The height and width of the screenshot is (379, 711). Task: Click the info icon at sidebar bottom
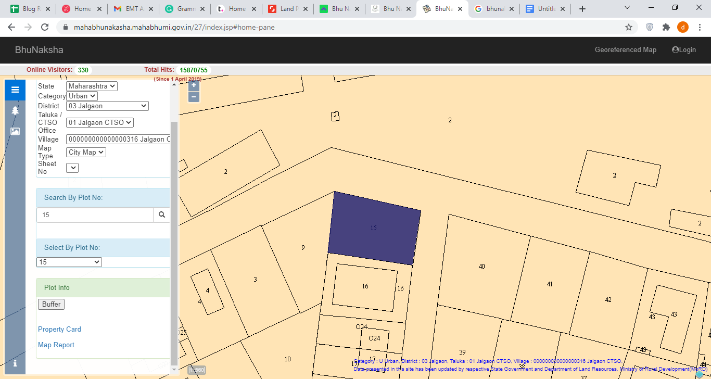[x=15, y=363]
